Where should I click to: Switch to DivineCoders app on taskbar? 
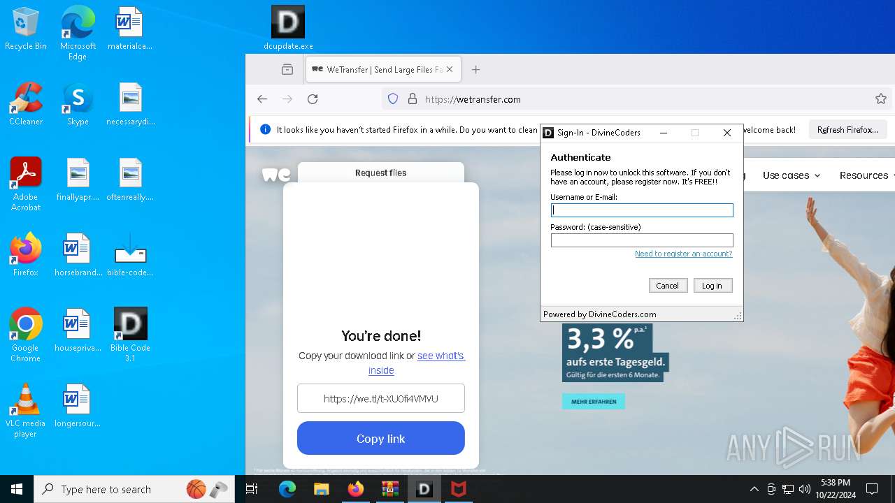[x=424, y=489]
